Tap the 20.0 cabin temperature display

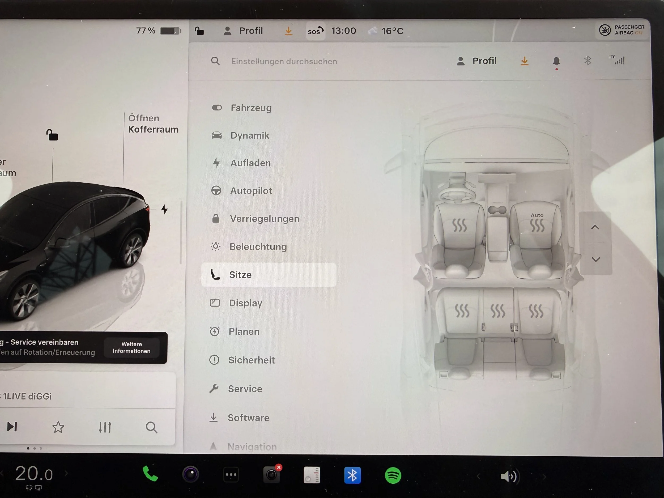(x=34, y=474)
